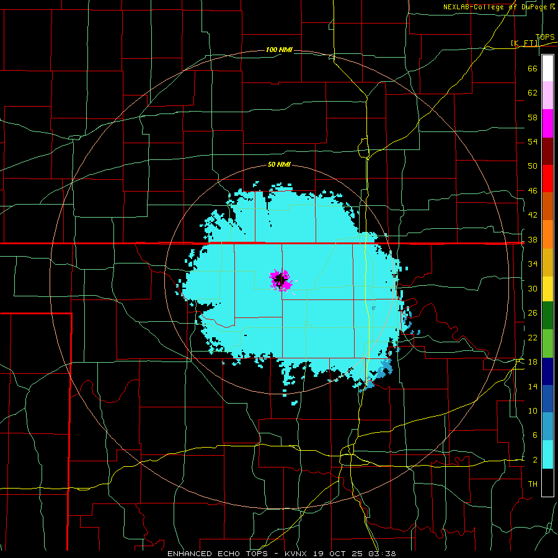Click the '58' legend value
This screenshot has width=558, height=558.
click(533, 117)
